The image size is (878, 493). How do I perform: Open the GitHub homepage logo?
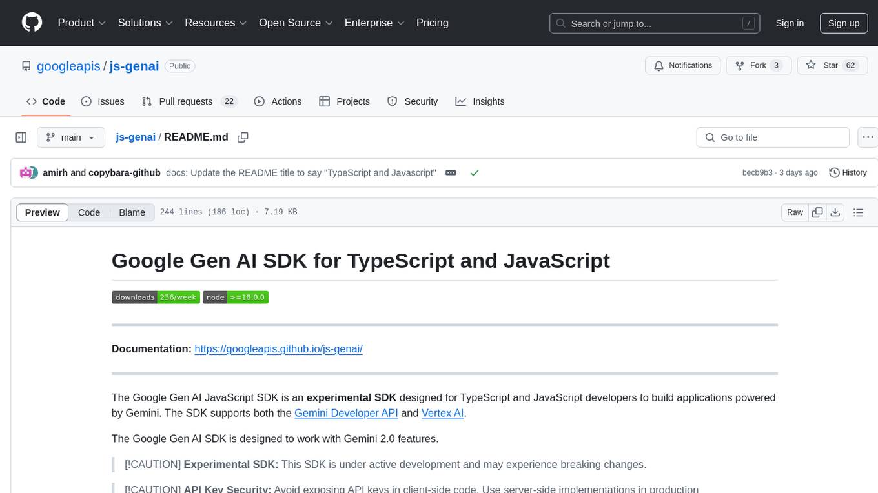click(x=32, y=23)
